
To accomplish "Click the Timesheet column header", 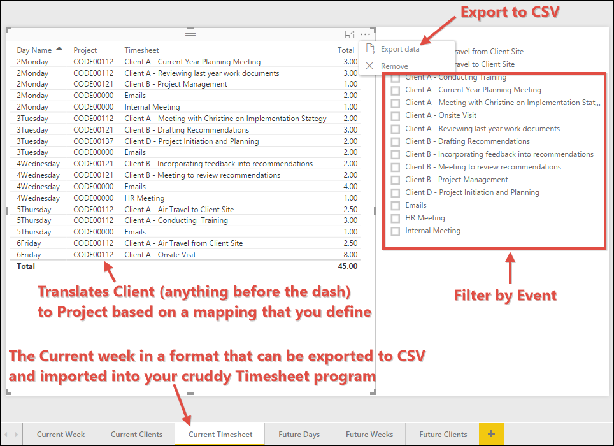I will (x=141, y=50).
